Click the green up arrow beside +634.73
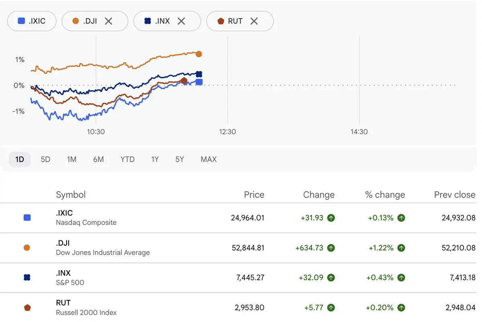This screenshot has width=482, height=322. coord(331,248)
